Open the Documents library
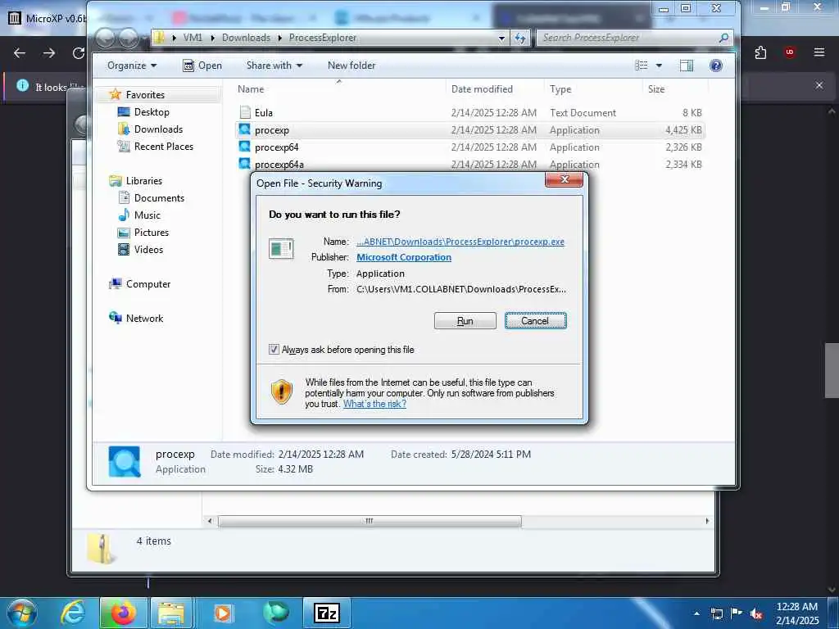Screen dimensions: 839x629 (x=159, y=198)
